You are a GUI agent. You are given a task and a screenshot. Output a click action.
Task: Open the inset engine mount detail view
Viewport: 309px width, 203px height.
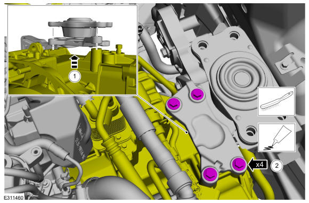pos(72,50)
